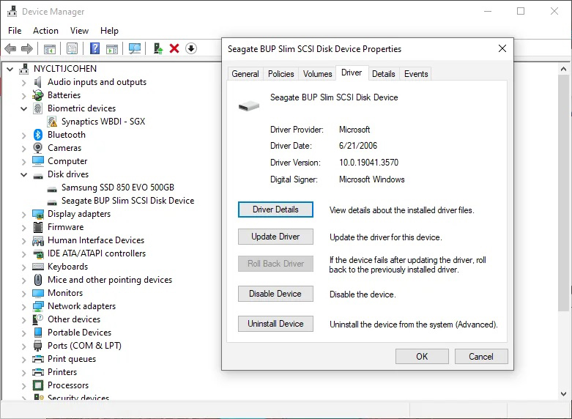572x419 pixels.
Task: Click Cancel in the properties dialog
Action: point(480,357)
